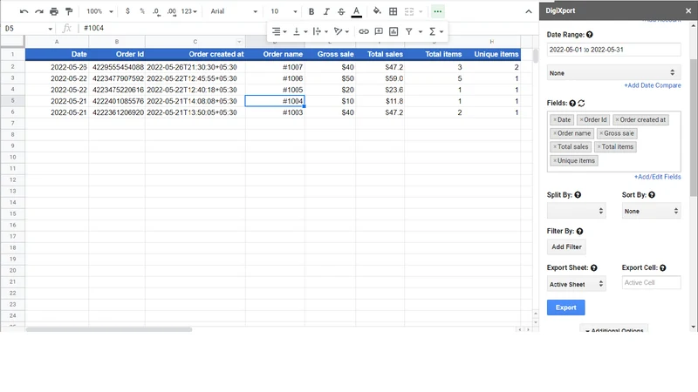The height and width of the screenshot is (392, 698).
Task: Open Export Cell help icon
Action: pos(663,268)
